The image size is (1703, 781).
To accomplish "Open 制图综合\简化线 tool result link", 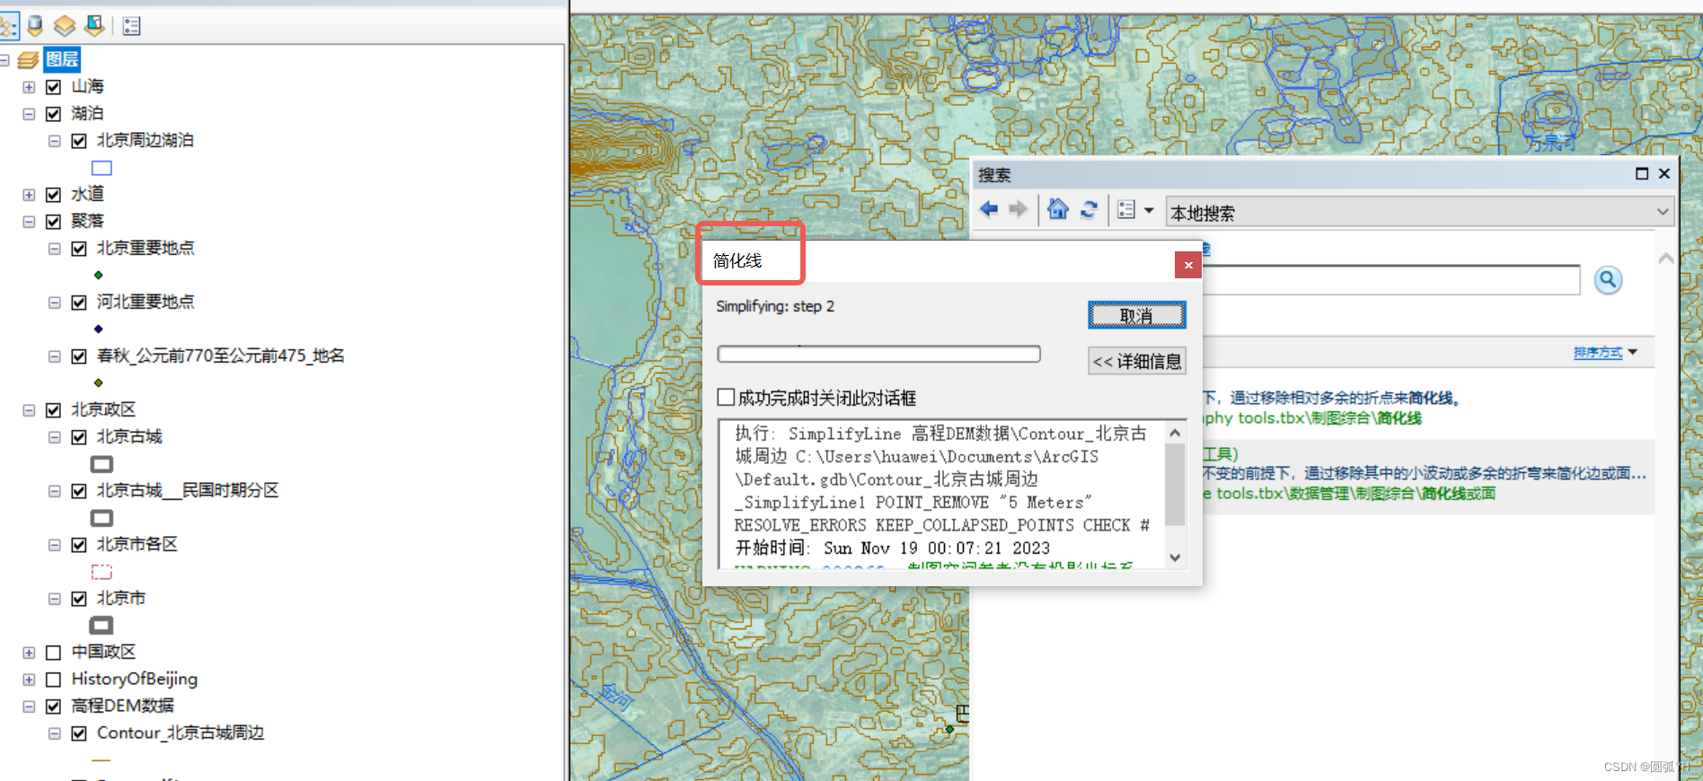I will coord(1312,418).
